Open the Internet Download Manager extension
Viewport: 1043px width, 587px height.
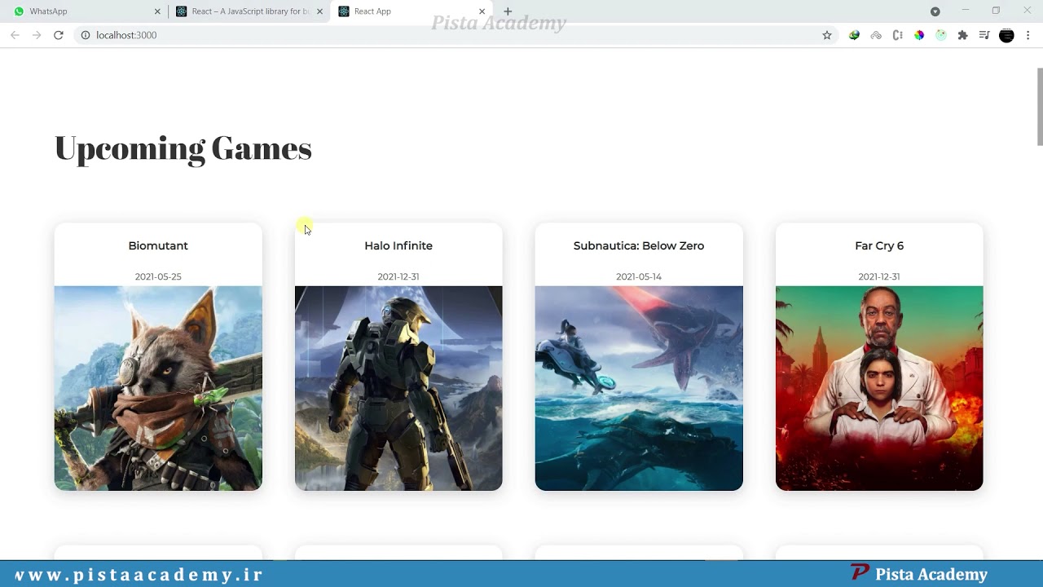[x=854, y=35]
